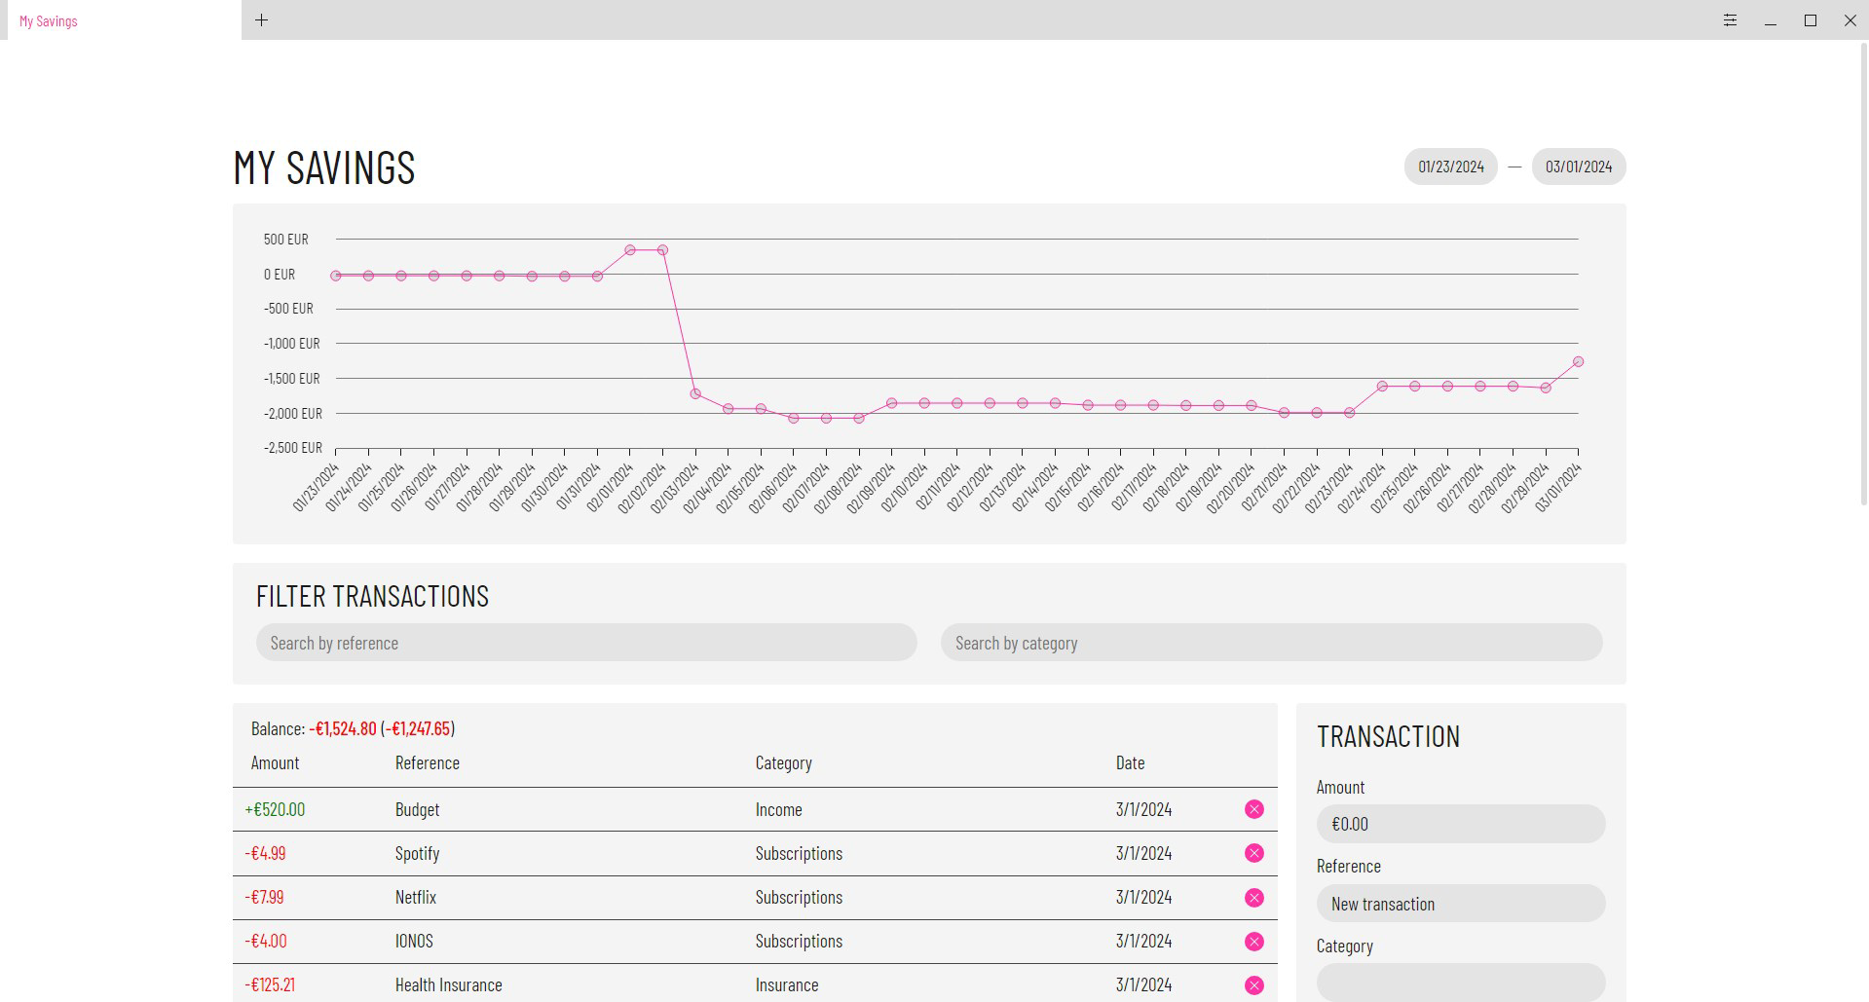Delete the Netflix transaction row
Viewport: 1869px width, 1002px height.
tap(1254, 898)
